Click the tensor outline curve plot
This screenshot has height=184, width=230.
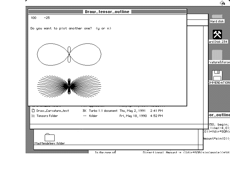[x=69, y=54]
